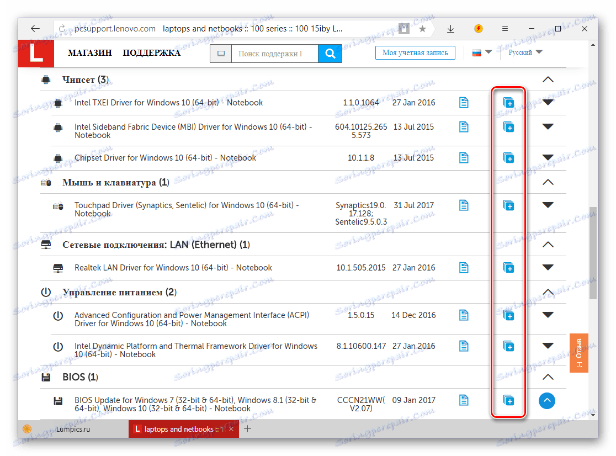Viewport: 616px width, 456px height.
Task: Open a new browser tab with plus
Action: point(247,429)
